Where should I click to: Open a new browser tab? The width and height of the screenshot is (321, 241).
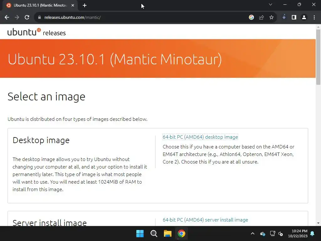(85, 6)
